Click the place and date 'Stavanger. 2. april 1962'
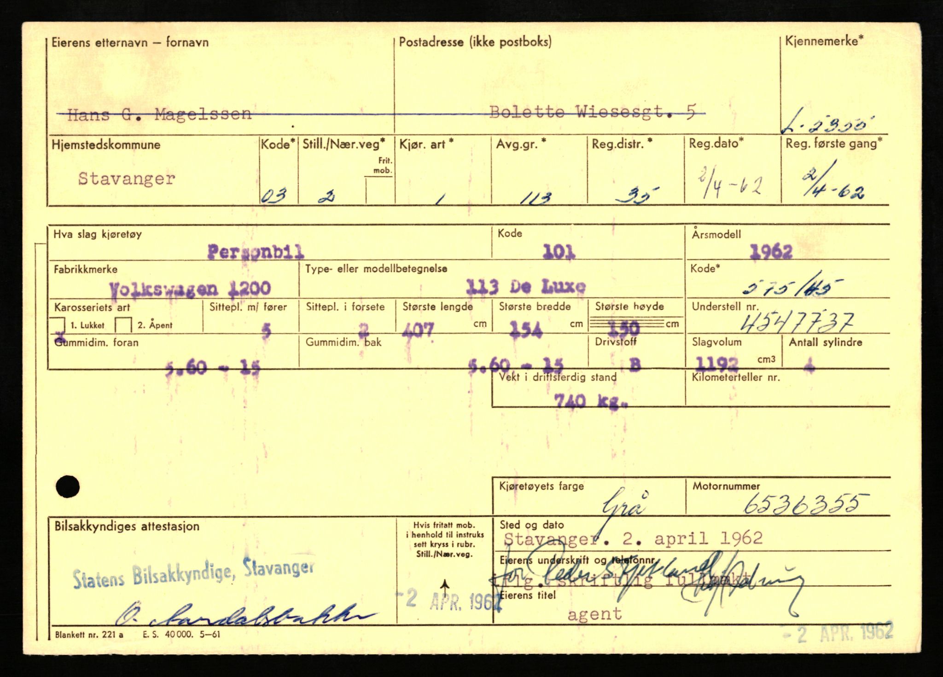 [633, 538]
